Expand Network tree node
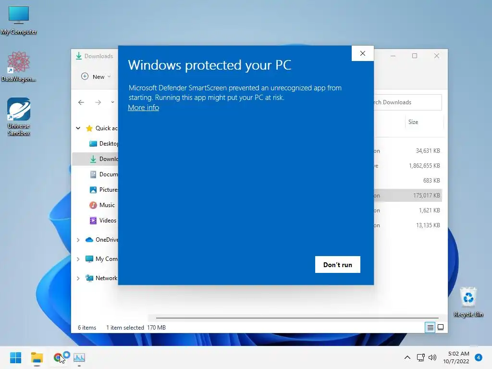 [78, 278]
